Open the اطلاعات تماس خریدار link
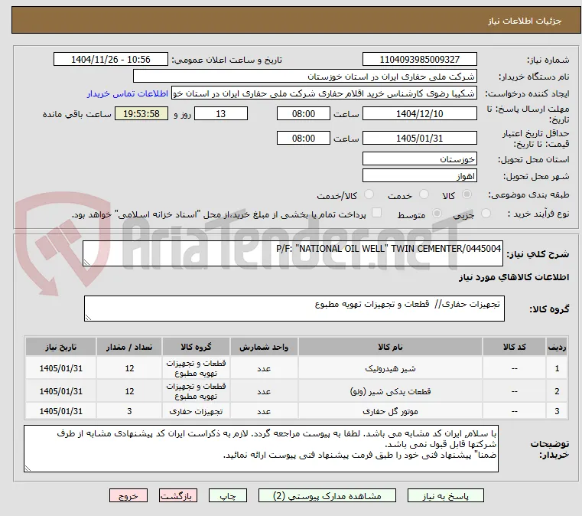The image size is (582, 516). tap(128, 93)
